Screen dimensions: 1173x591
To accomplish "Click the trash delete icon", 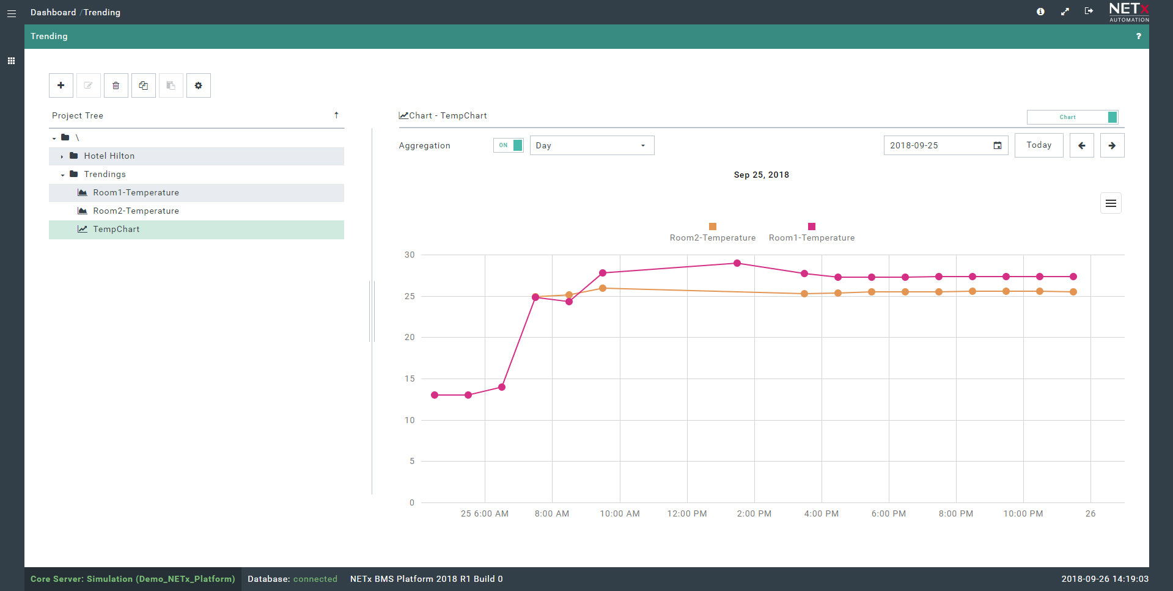I will 116,85.
